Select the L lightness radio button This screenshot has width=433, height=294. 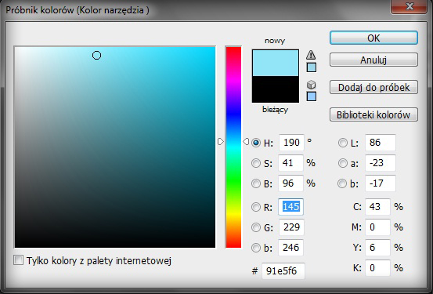pyautogui.click(x=343, y=143)
